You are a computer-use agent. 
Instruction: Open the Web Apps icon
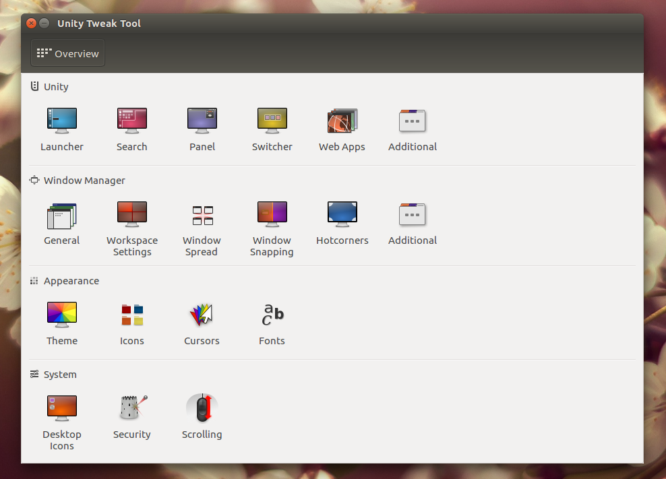342,121
